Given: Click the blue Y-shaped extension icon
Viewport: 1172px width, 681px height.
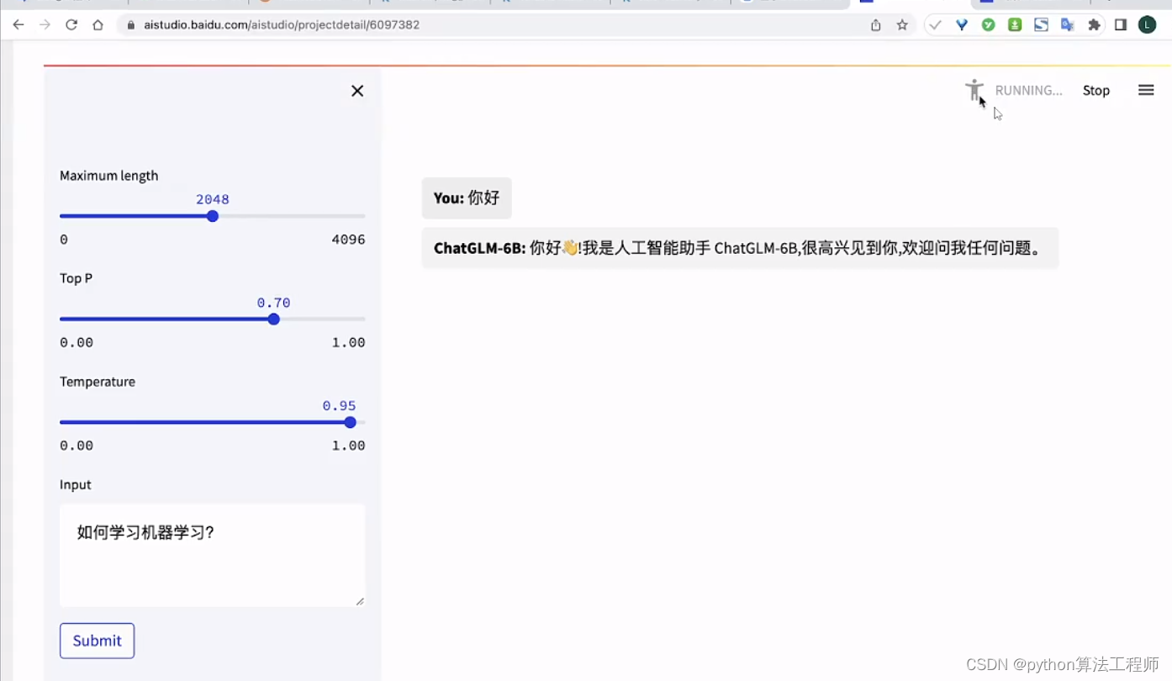Looking at the screenshot, I should [962, 25].
